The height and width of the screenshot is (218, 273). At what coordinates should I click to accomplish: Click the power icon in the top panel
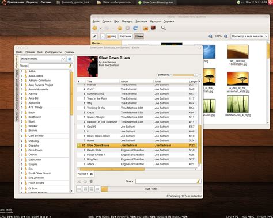coord(270,2)
